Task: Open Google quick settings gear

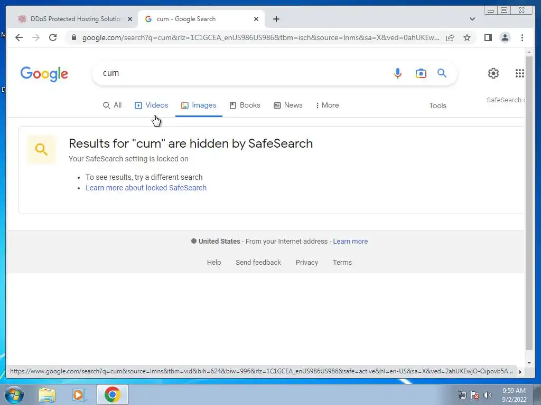Action: click(493, 73)
